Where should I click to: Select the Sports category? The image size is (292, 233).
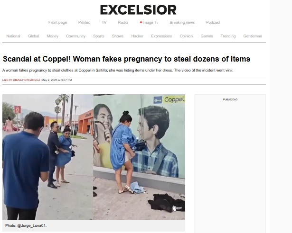99,36
